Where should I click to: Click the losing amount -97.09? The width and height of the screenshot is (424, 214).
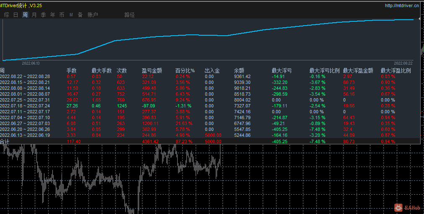149,106
